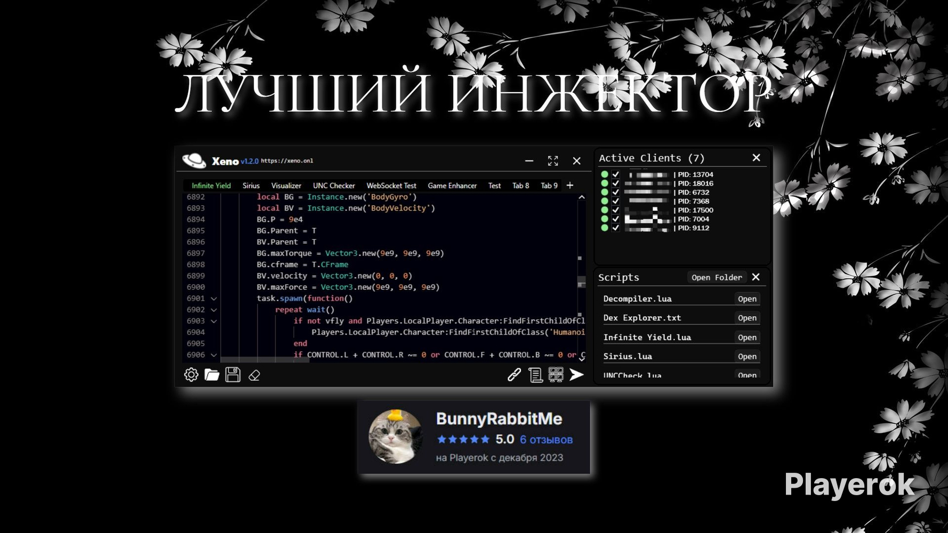Collapse code block at line 6903
The height and width of the screenshot is (533, 948).
(x=214, y=321)
